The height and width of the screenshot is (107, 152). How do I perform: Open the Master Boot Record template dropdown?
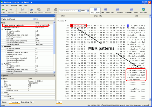point(34,19)
